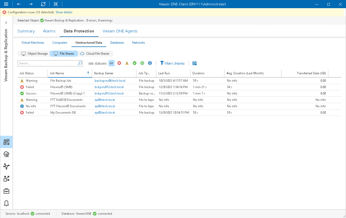Select FTT Ext0230 Documents job name
The image size is (346, 218).
coord(67,100)
